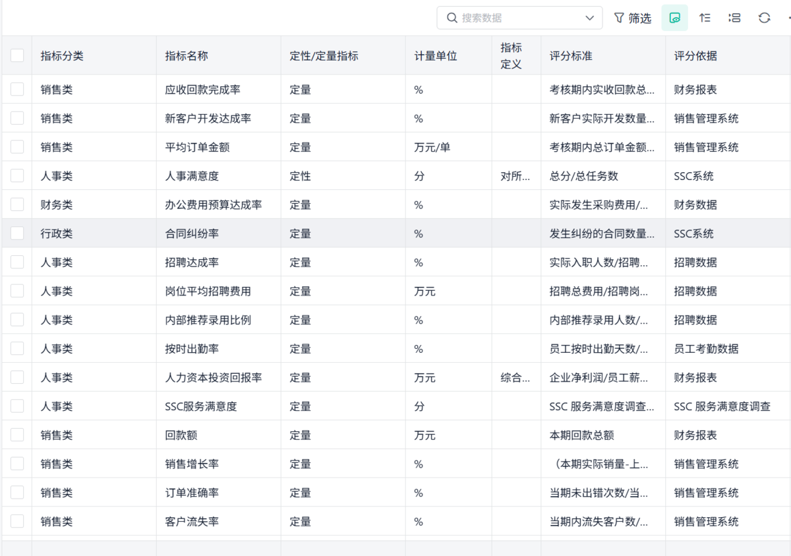Check the 回款额 row checkbox

pos(17,435)
